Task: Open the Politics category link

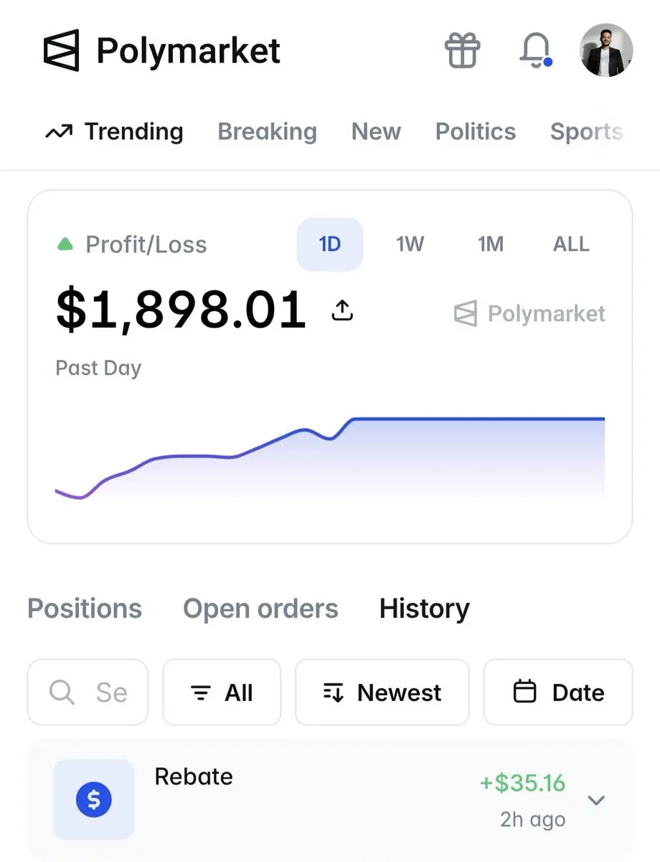Action: 476,131
